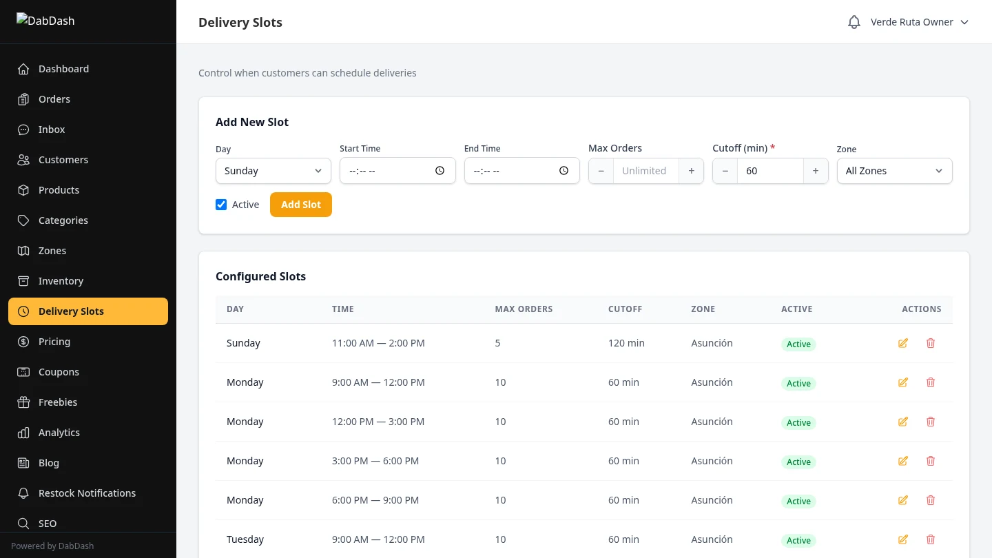
Task: Select the Orders sidebar icon
Action: 23,99
